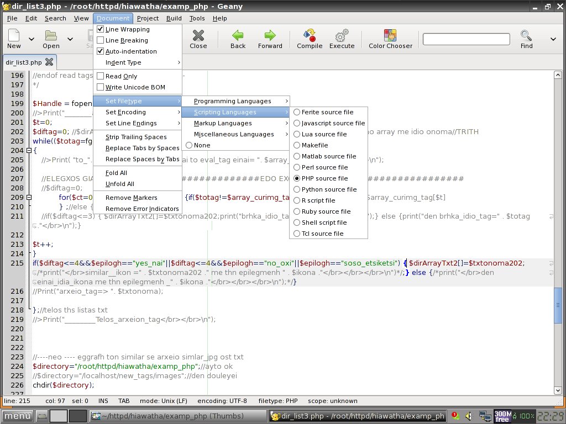Open the Edit menu

click(x=31, y=18)
